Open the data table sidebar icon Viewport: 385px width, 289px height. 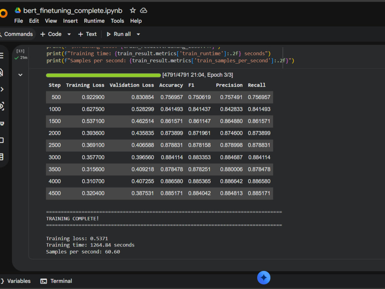pos(2,157)
